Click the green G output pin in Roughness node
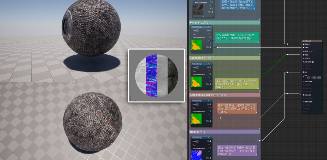The image size is (327, 160). [210, 74]
